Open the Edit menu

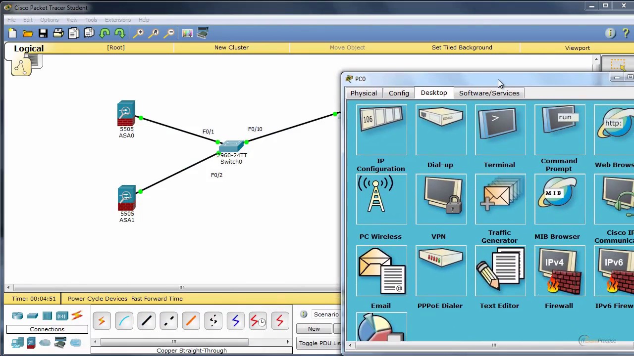click(x=28, y=20)
